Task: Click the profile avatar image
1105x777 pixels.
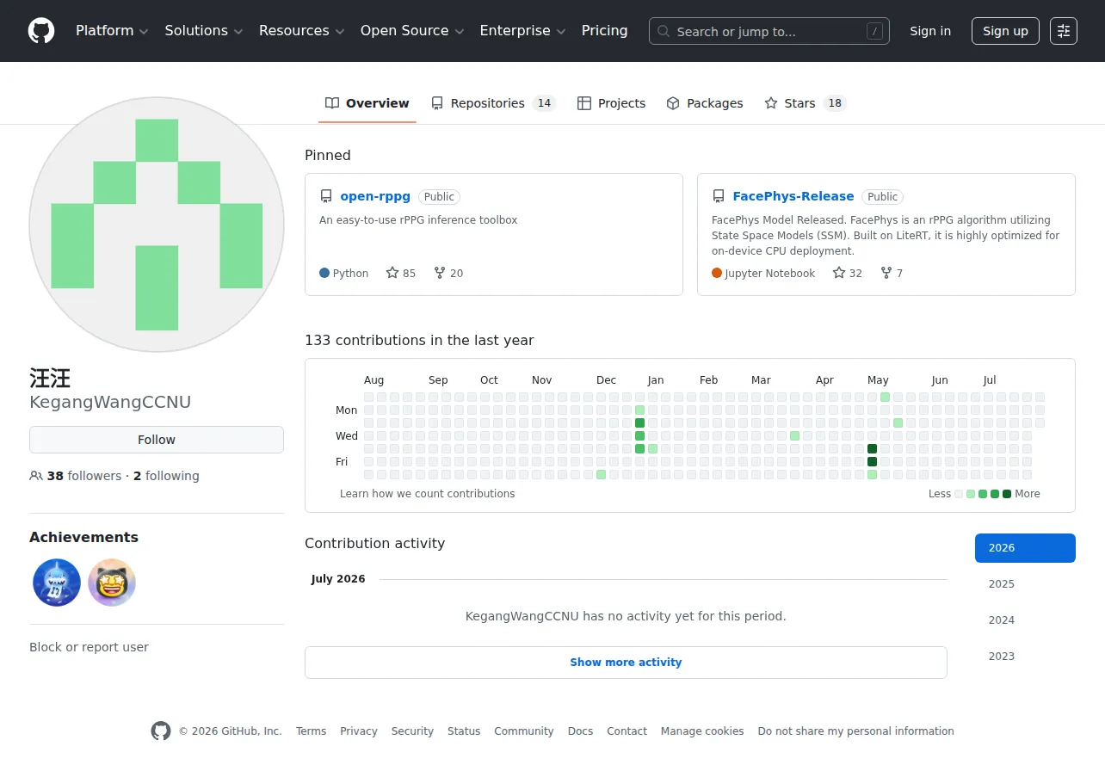Action: (157, 225)
